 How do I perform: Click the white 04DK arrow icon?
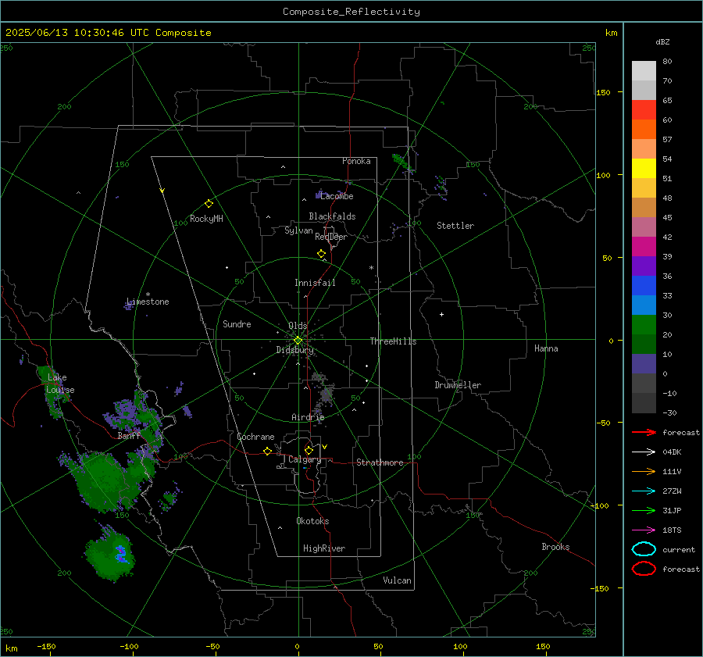point(644,452)
